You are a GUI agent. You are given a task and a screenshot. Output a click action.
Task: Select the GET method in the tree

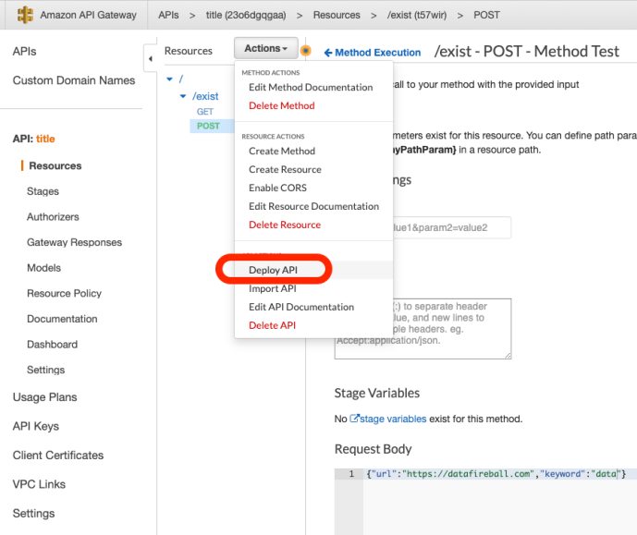click(x=204, y=112)
